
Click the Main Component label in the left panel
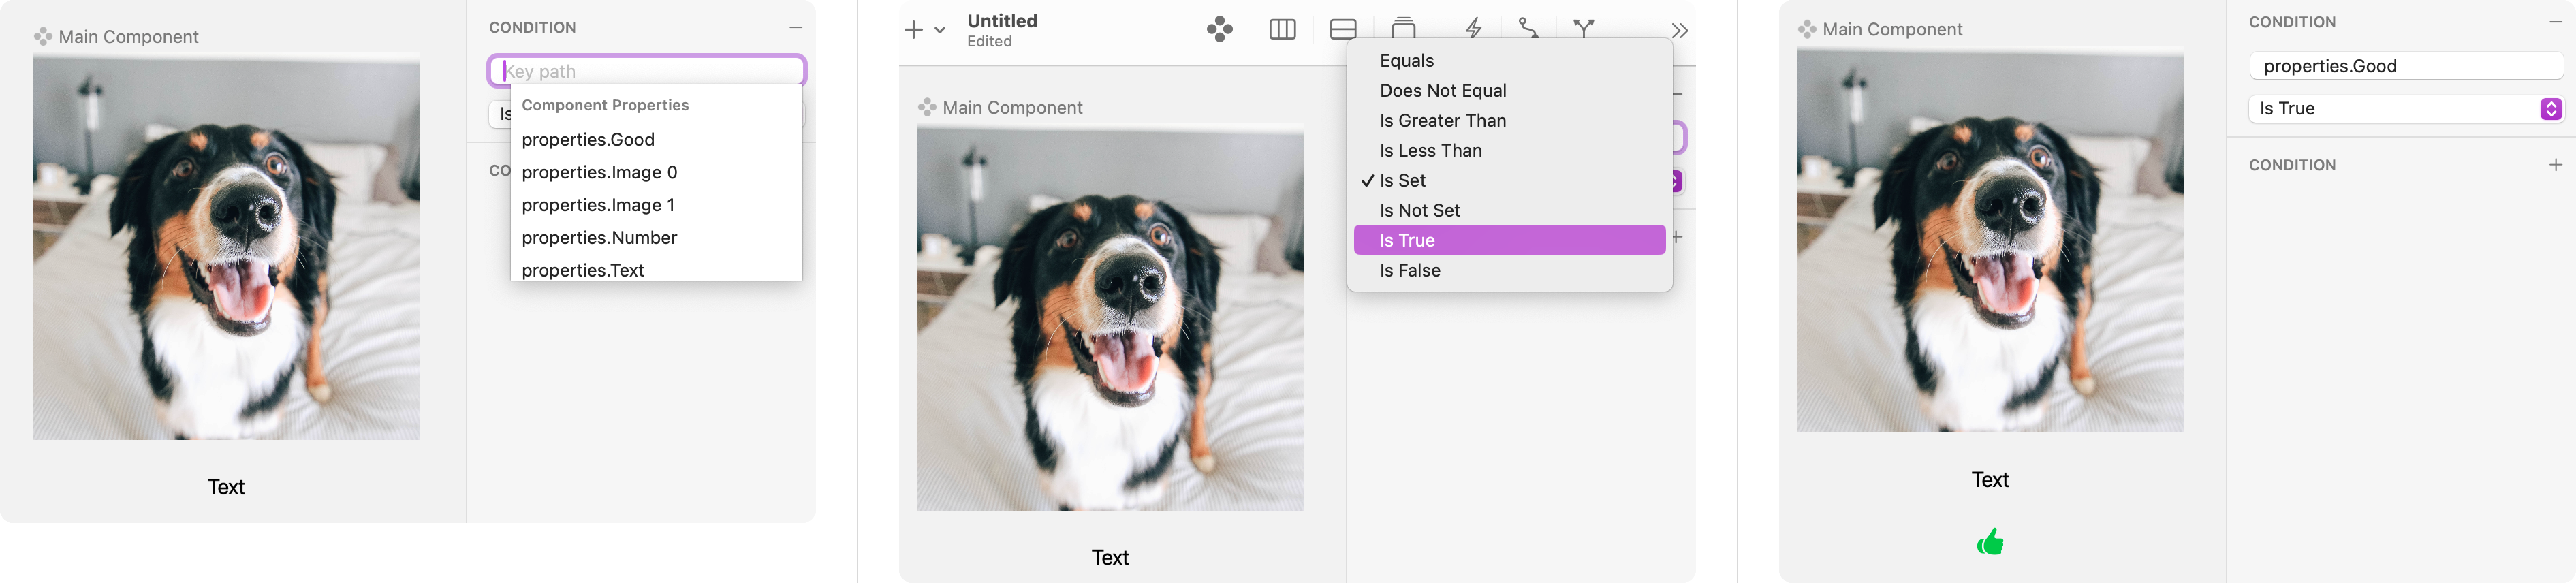(128, 37)
